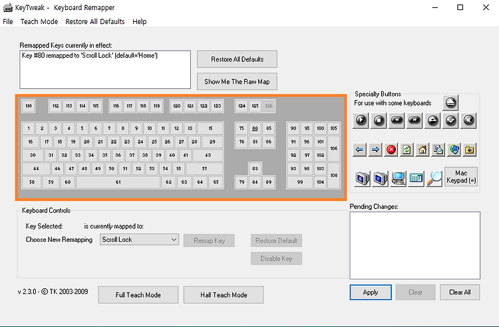Click the play/pause media specialty button
This screenshot has height=327, width=499.
[x=361, y=120]
